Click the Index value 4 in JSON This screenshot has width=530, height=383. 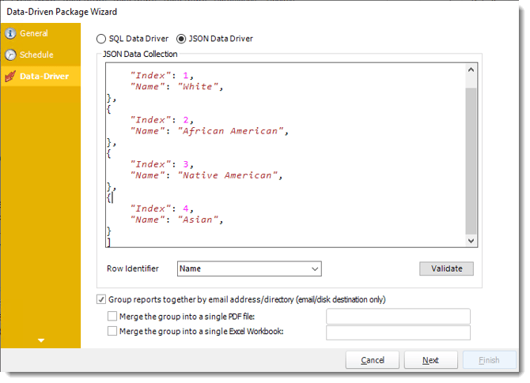coord(186,208)
